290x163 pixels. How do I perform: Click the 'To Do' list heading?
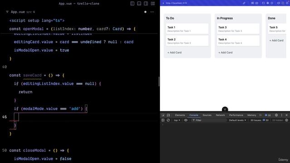click(170, 18)
